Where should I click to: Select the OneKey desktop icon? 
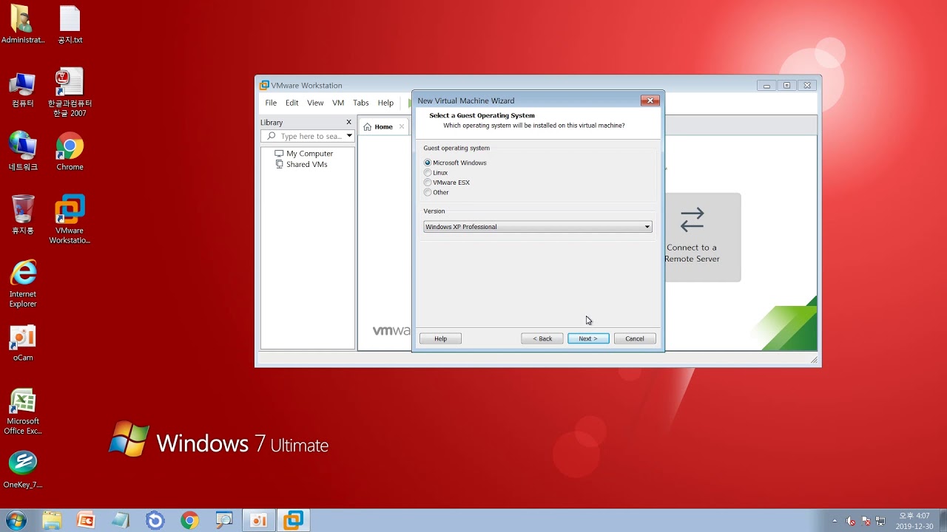23,471
